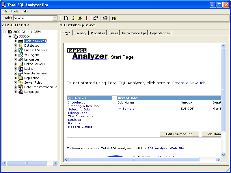This screenshot has height=173, width=231.
Task: Open the Tools menu
Action: click(14, 11)
